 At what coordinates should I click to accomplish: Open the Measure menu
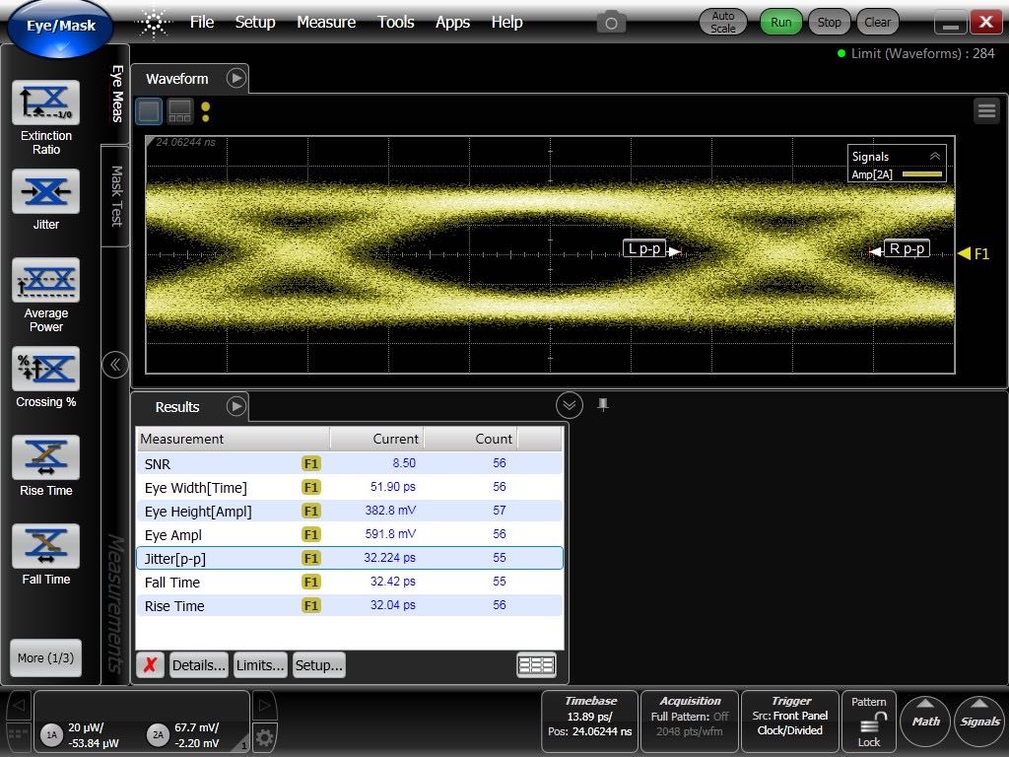[325, 22]
